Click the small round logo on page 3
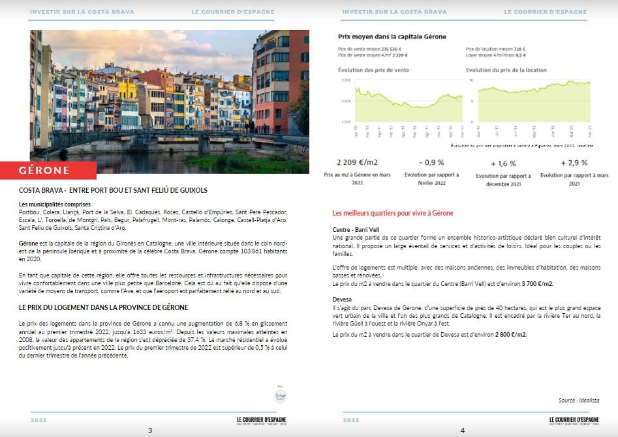This screenshot has width=618, height=437. coord(280,396)
